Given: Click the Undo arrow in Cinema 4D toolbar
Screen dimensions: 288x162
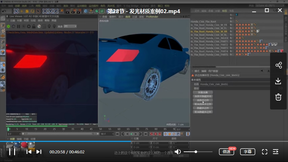Looking at the screenshot, I should pos(4,12).
